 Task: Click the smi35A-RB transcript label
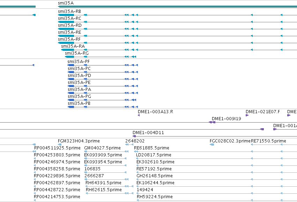pyautogui.click(x=69, y=11)
